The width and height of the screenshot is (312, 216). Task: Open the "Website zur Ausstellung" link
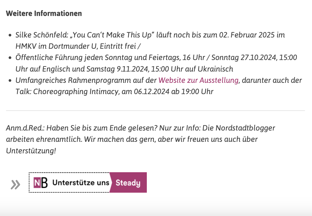point(198,80)
